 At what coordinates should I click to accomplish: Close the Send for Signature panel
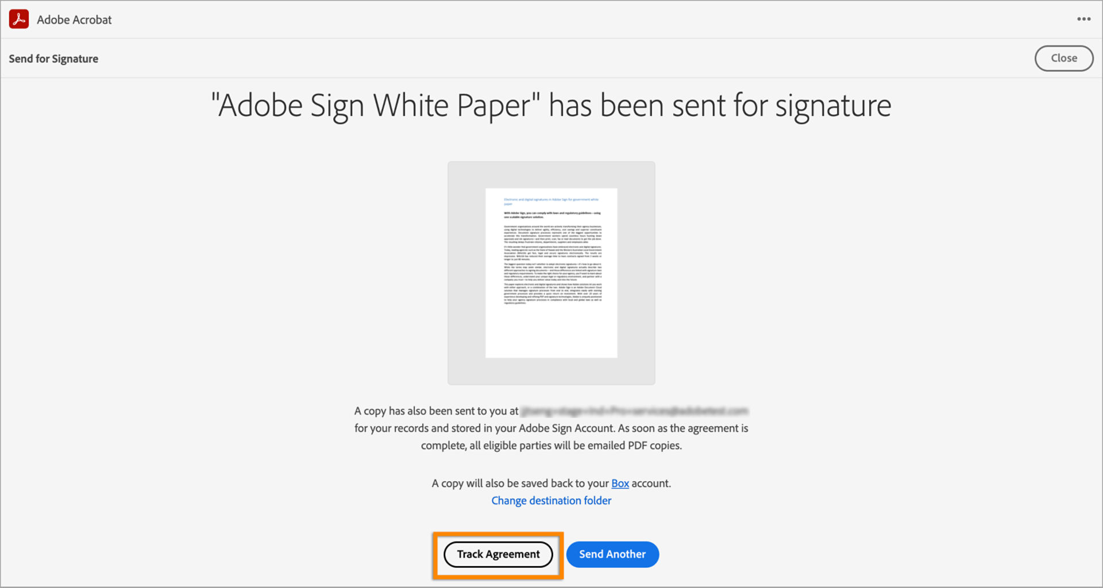coord(1064,58)
